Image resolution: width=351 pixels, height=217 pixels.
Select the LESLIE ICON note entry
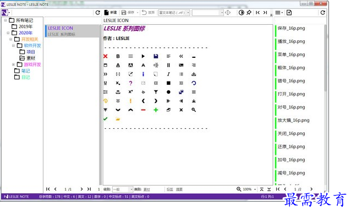point(72,31)
